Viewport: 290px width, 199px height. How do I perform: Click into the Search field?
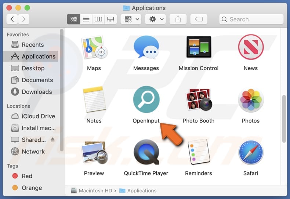pyautogui.click(x=251, y=19)
